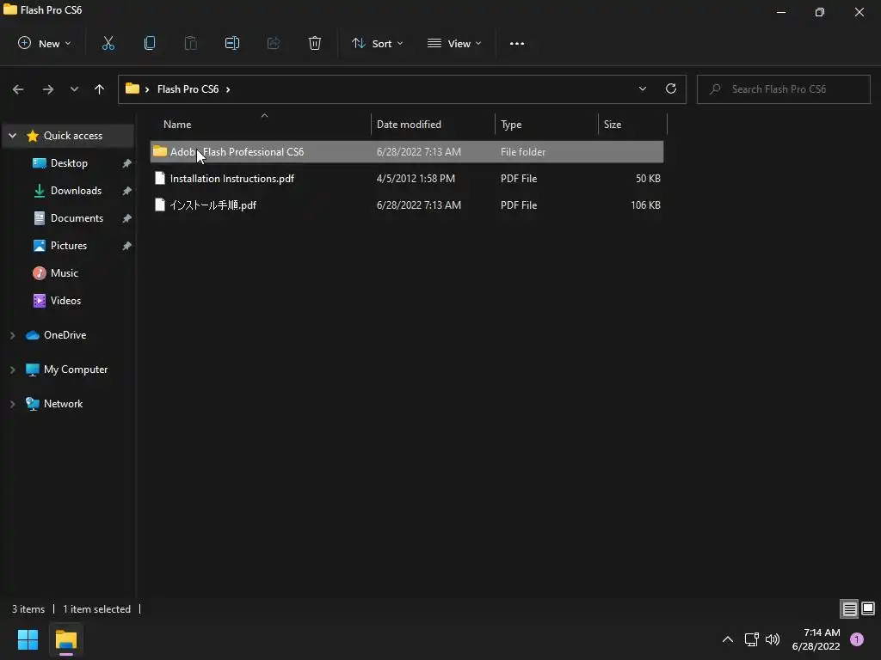This screenshot has height=660, width=881.
Task: Click the 106 KB size cell
Action: [645, 205]
